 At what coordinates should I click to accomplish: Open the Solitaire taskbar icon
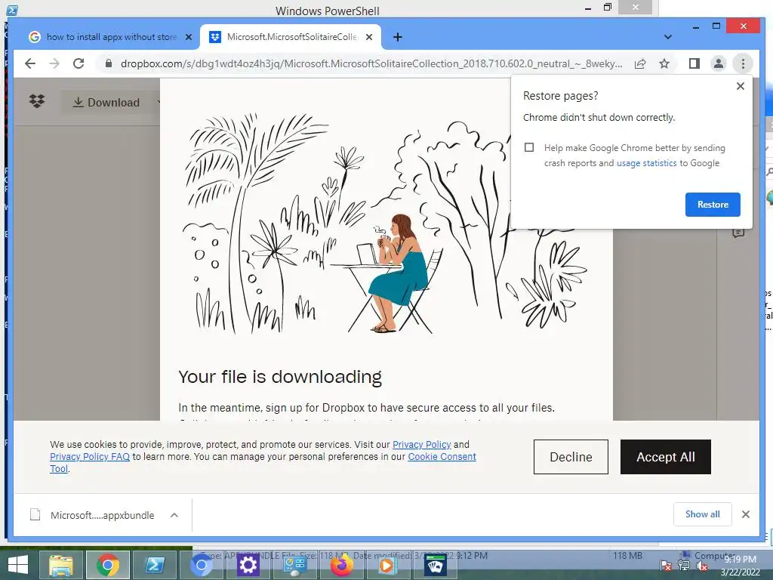pos(434,565)
